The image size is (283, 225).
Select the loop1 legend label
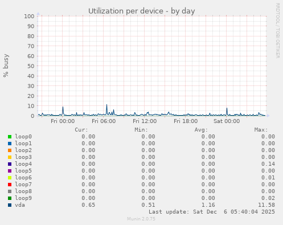click(23, 144)
